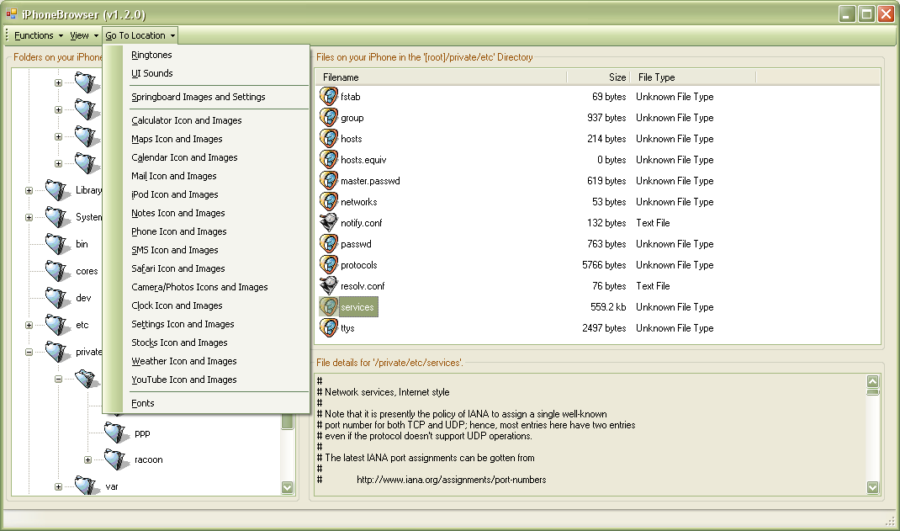Screen dimensions: 900x531
Task: Expand the racoon folder node
Action: click(87, 459)
